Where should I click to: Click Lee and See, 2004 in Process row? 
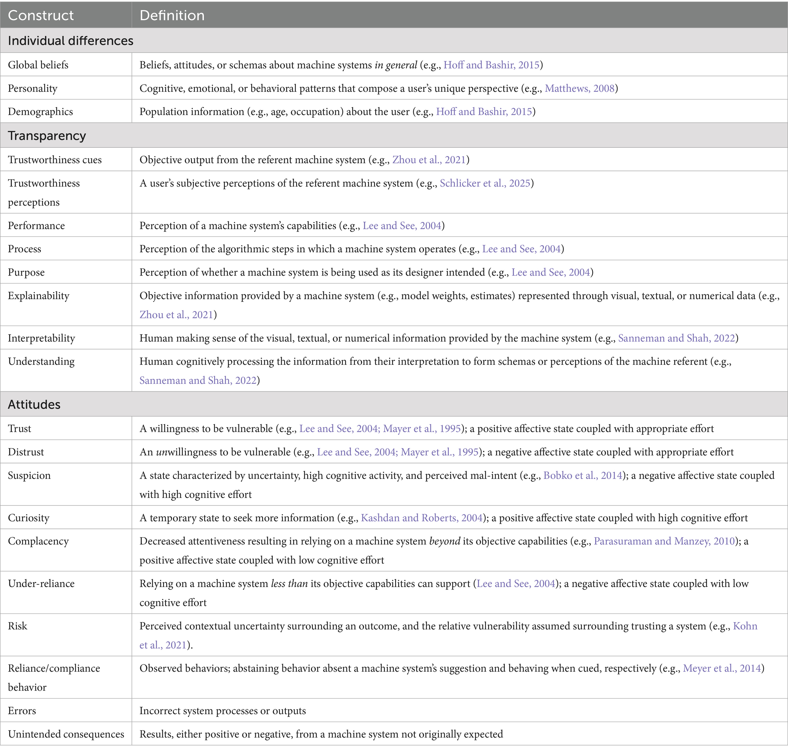click(x=521, y=249)
